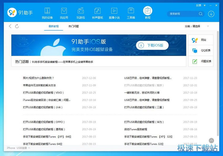Expand the iPhone USB连接 status arrow

tap(29, 148)
